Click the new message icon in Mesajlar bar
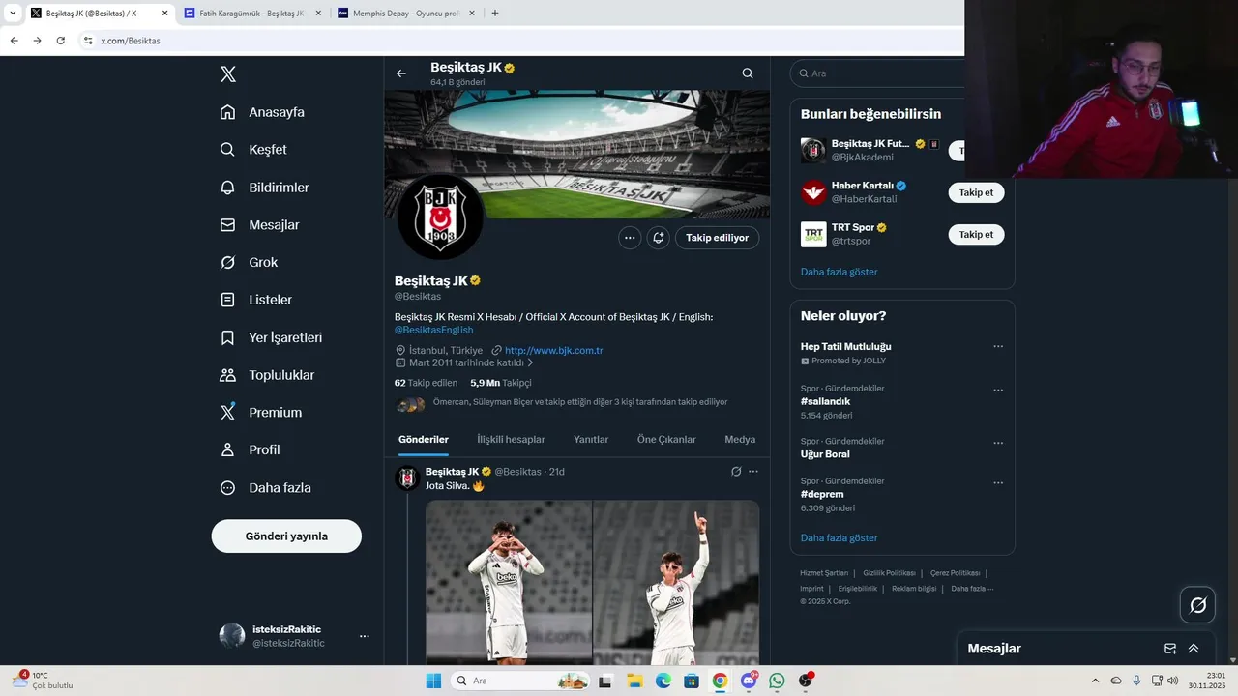1238x696 pixels. 1170,649
